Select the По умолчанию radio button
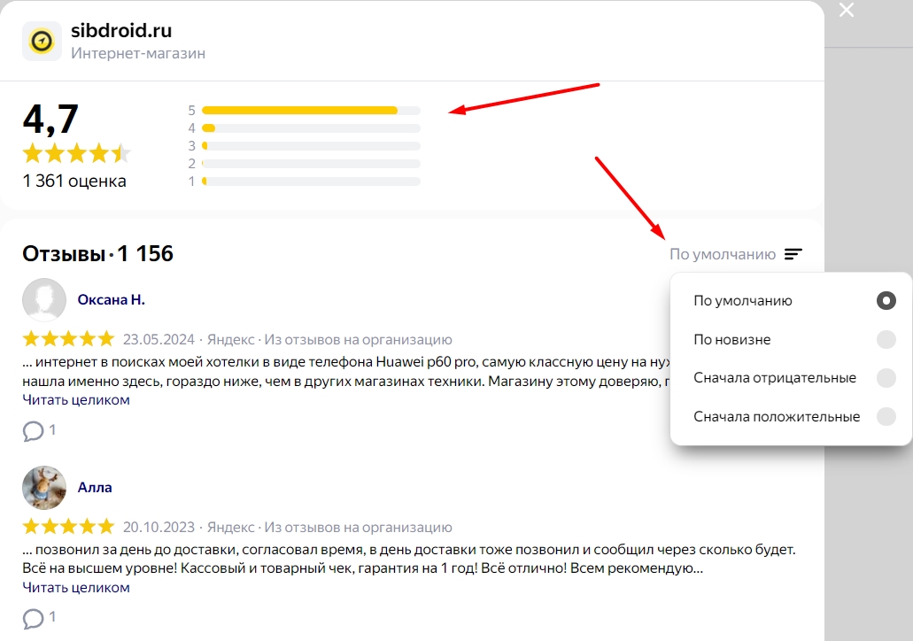The height and width of the screenshot is (641, 913). tap(886, 301)
